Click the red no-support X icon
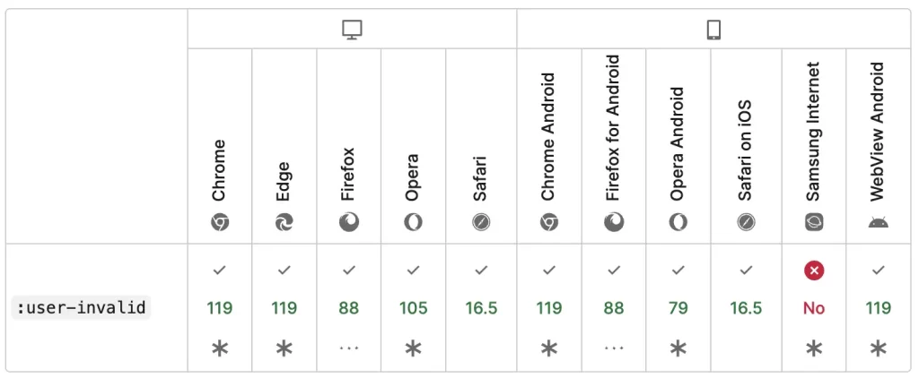The image size is (919, 378). (814, 270)
